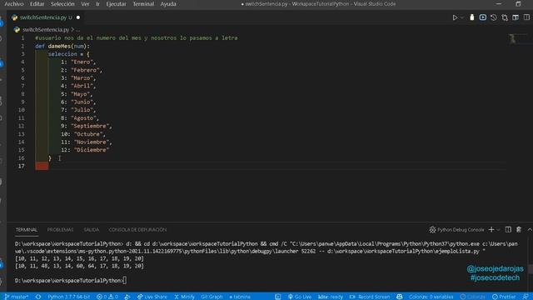
Task: Open the Ir menu
Action: pyautogui.click(x=97, y=4)
